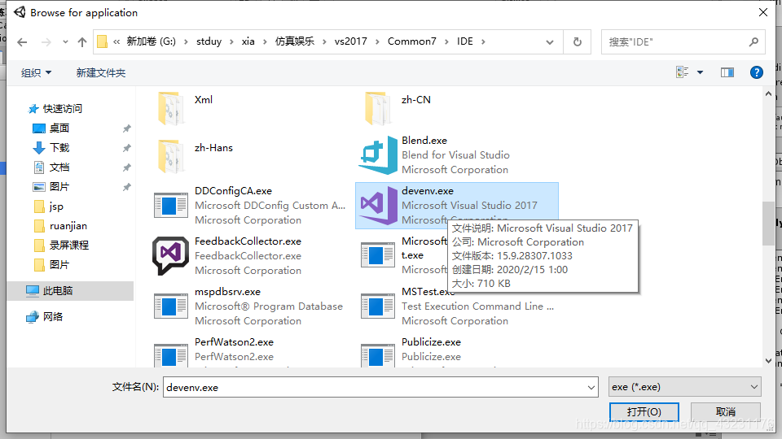Click vs2017 in the address breadcrumb
782x439 pixels.
(x=350, y=41)
